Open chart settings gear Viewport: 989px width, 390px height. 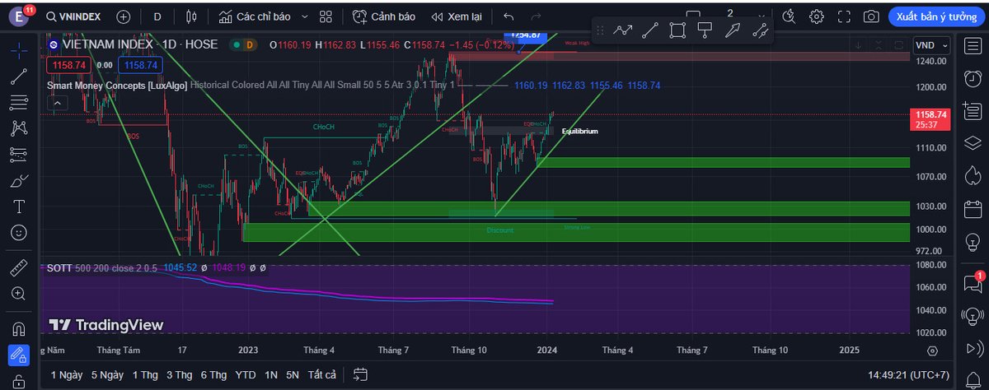coord(817,16)
